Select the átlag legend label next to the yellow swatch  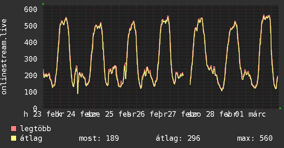31,138
